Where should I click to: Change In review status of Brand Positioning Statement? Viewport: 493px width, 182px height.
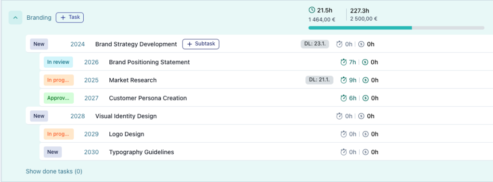[58, 62]
